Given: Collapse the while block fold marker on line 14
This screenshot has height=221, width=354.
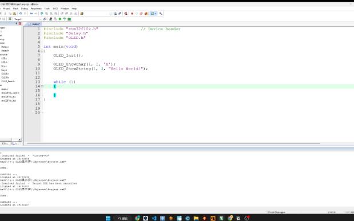Looking at the screenshot, I should (x=42, y=86).
